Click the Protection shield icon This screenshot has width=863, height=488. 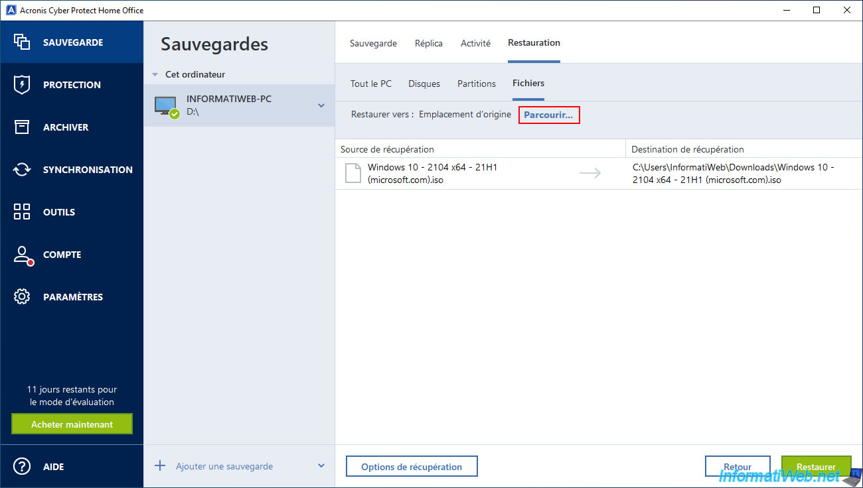[x=22, y=84]
